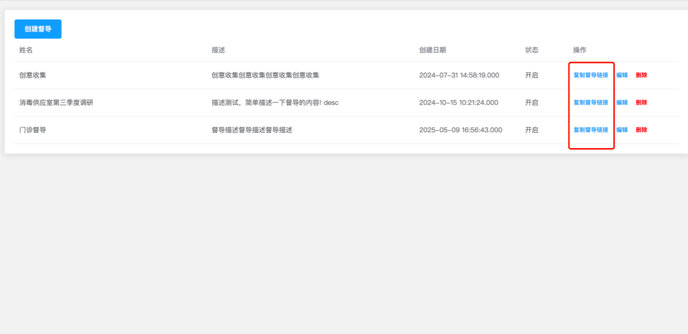Image resolution: width=688 pixels, height=334 pixels.
Task: Click the 创建督导 button
Action: 37,29
